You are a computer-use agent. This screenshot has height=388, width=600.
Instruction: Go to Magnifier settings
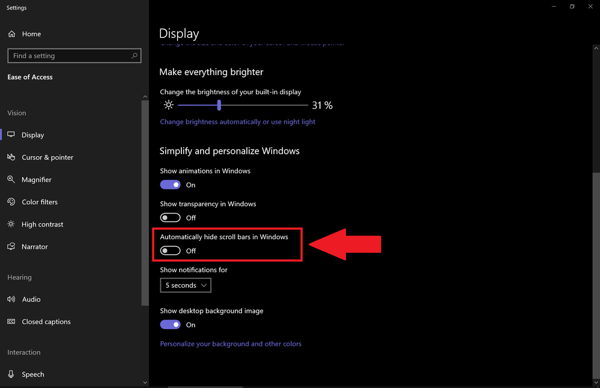click(37, 180)
